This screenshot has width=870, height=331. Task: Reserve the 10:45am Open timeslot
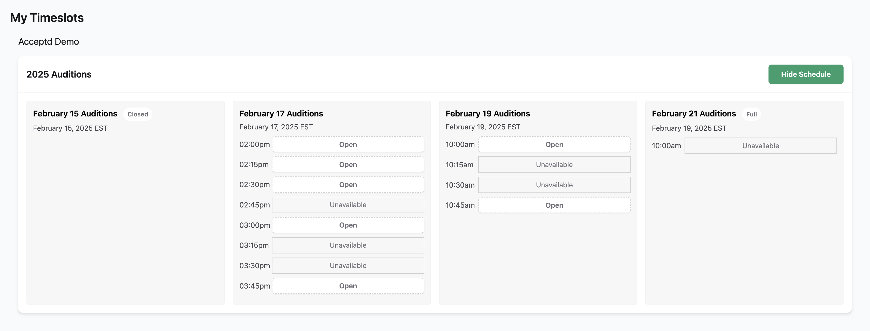(554, 205)
